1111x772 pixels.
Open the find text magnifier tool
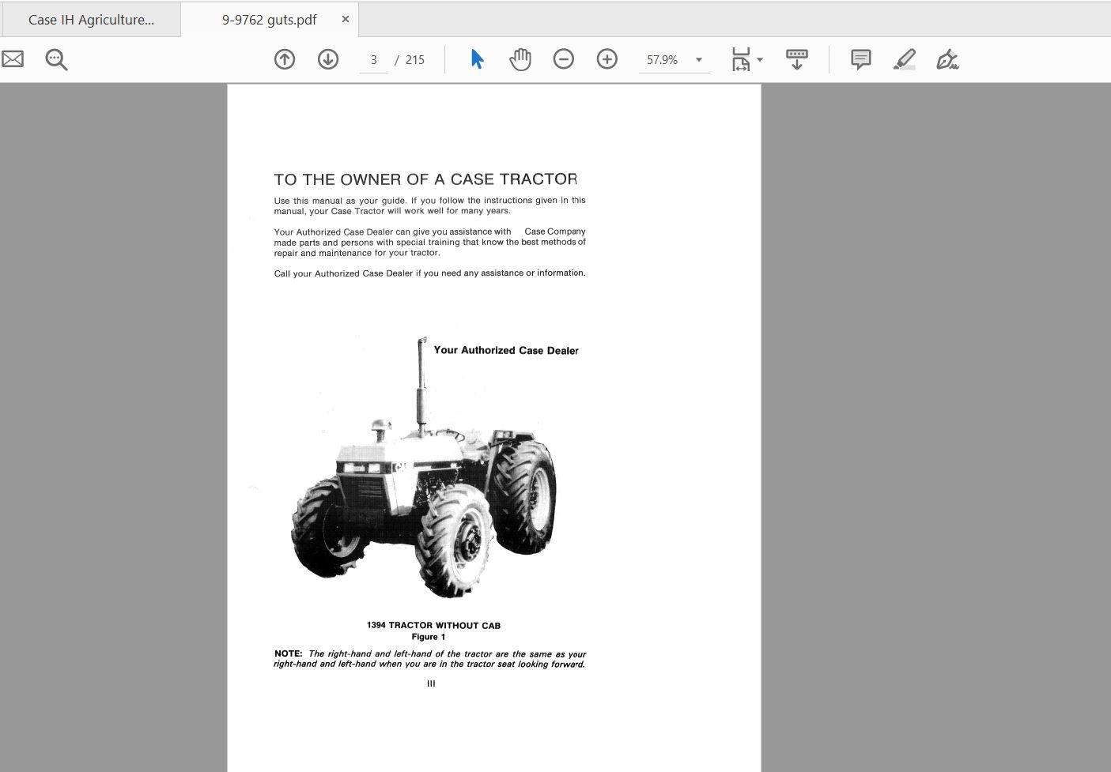click(56, 59)
